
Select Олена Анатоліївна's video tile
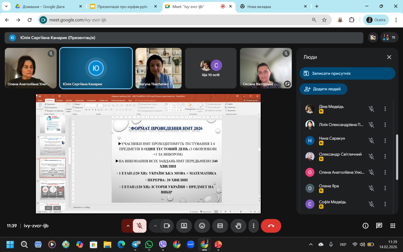tap(31, 68)
